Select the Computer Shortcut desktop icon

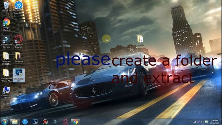pos(6,92)
